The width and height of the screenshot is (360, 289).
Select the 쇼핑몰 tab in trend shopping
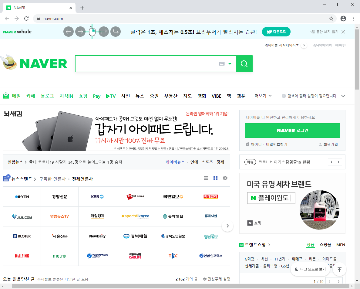[325, 245]
